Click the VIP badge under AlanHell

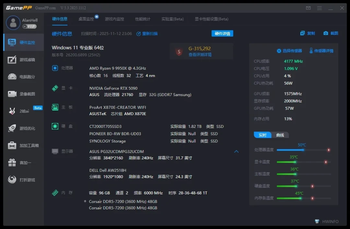(x=30, y=26)
